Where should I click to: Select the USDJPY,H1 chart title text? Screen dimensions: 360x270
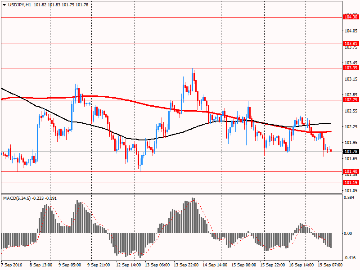click(x=20, y=5)
